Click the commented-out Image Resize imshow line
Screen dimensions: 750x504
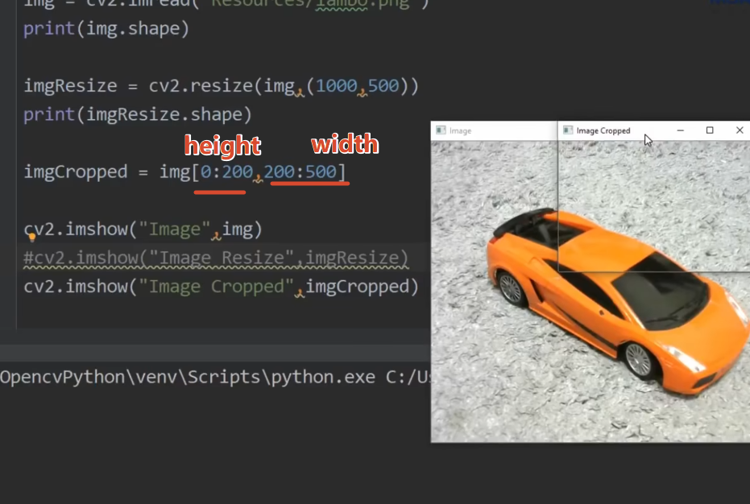tap(216, 258)
